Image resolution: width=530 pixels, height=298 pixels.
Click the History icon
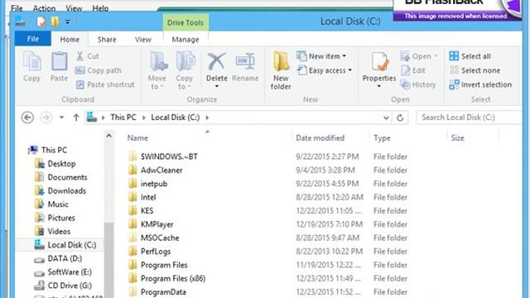[405, 84]
